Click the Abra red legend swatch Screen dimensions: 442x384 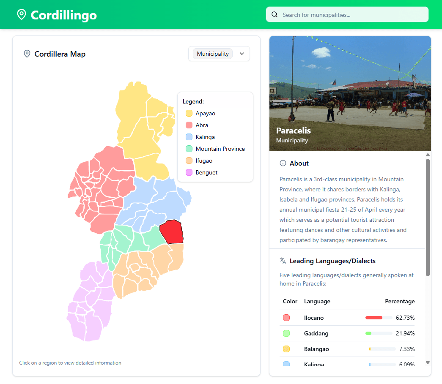[x=189, y=125]
